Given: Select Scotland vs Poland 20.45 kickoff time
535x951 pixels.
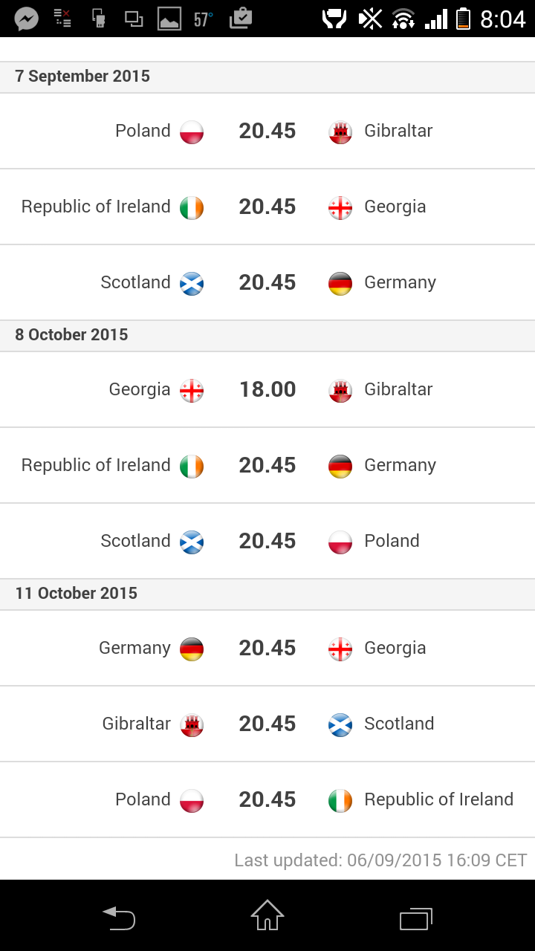Looking at the screenshot, I should [267, 541].
